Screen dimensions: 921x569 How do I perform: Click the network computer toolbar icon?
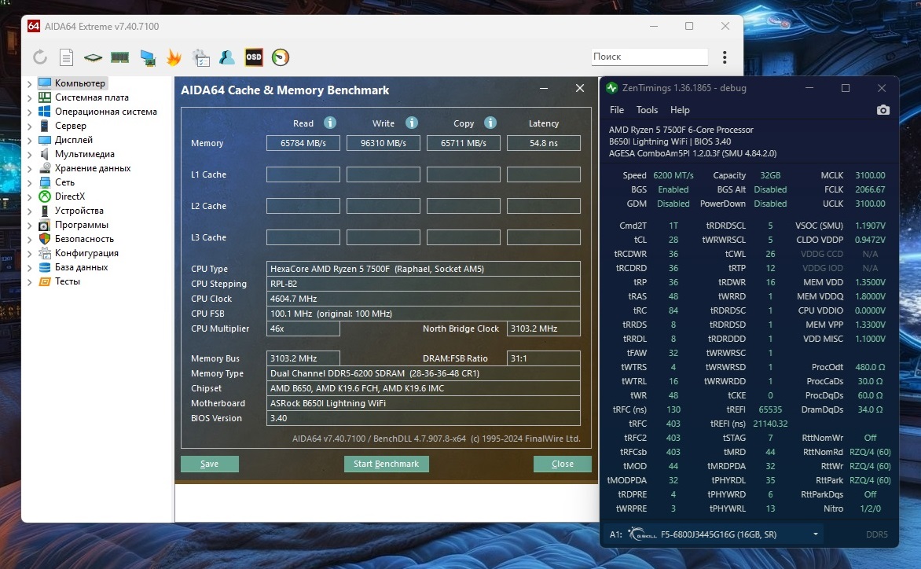148,57
